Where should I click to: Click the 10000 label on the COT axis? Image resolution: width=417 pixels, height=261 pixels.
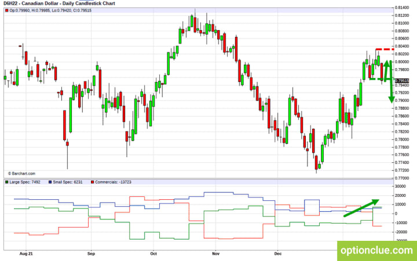[401, 204]
